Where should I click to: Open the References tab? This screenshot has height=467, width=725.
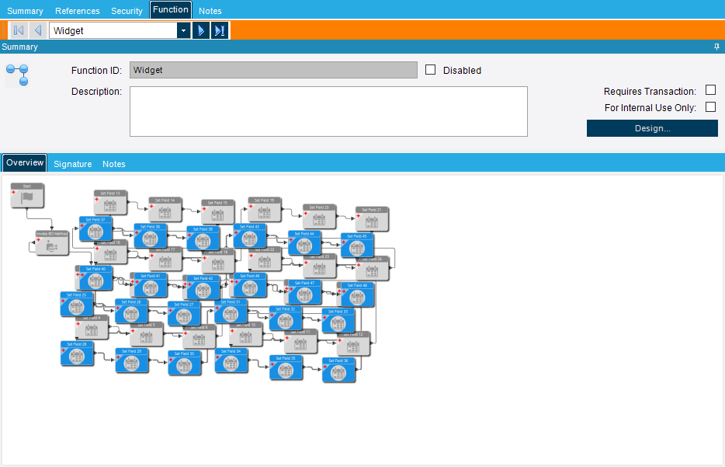[x=77, y=11]
